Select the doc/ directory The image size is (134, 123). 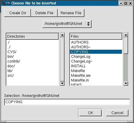(x=32, y=66)
